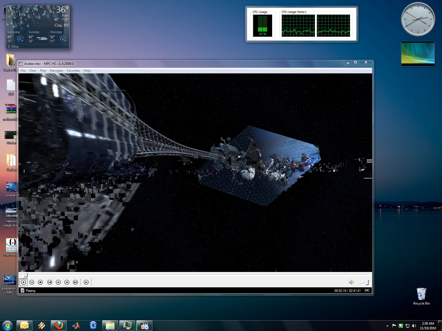
Task: Click the green tray icon
Action: [x=401, y=326]
